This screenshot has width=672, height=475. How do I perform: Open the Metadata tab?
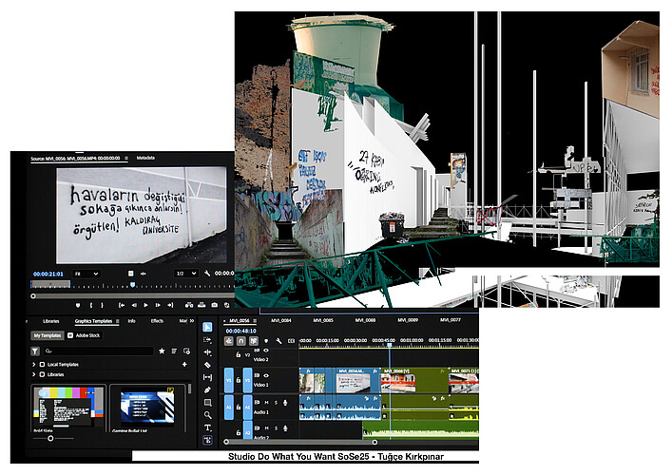click(x=146, y=158)
